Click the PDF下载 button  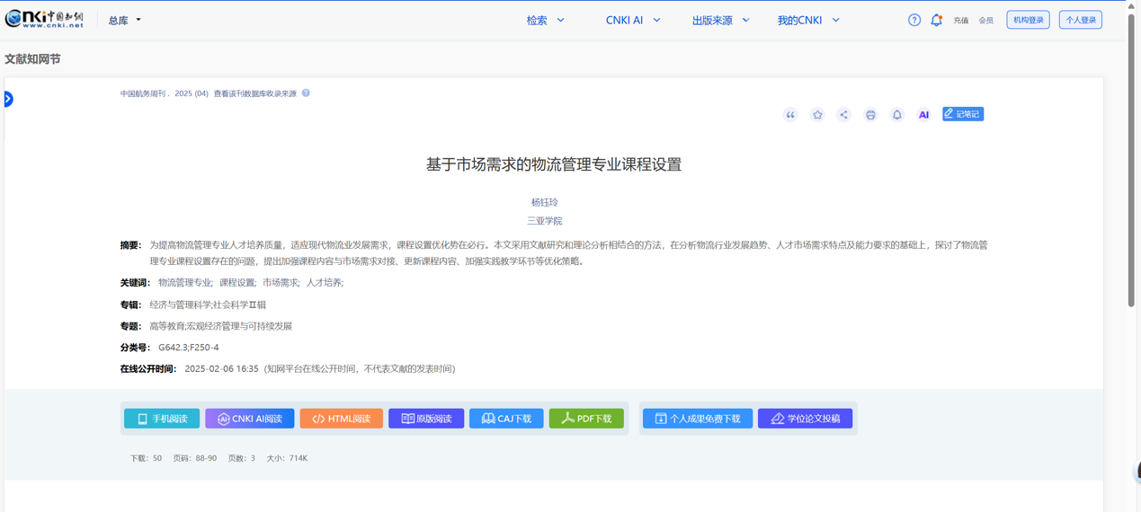(586, 419)
